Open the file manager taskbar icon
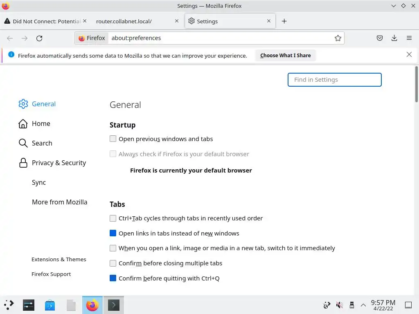This screenshot has width=419, height=314. pyautogui.click(x=71, y=305)
